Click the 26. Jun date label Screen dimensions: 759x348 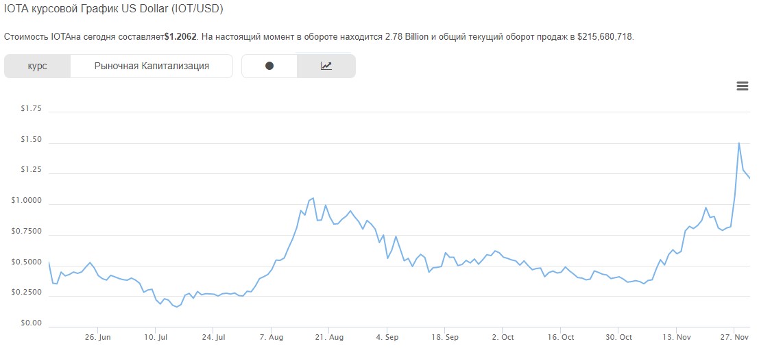tap(98, 337)
